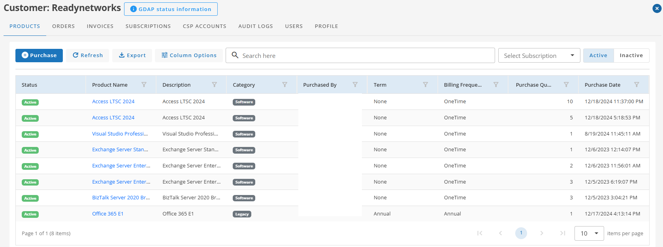Open the Select Subscription dropdown
This screenshot has width=663, height=247.
pos(539,56)
